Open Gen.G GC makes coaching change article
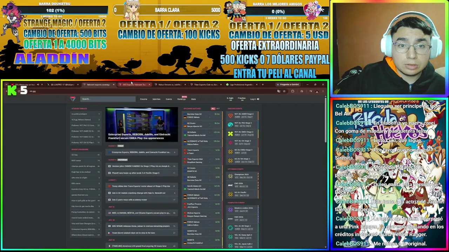The height and width of the screenshot is (252, 449). 142,193
